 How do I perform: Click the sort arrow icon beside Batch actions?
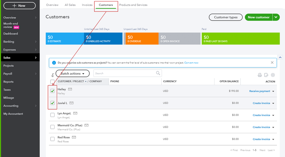[x=52, y=75]
